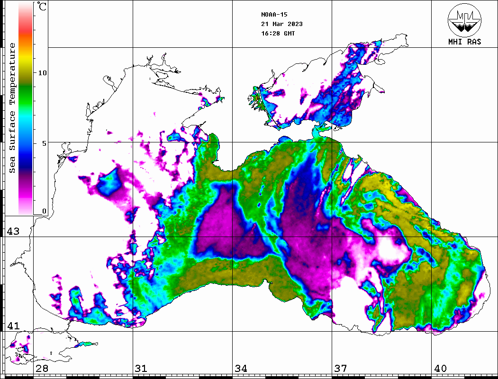Click the temperature color scale bar
Viewport: 498px width, 379px height.
point(26,108)
